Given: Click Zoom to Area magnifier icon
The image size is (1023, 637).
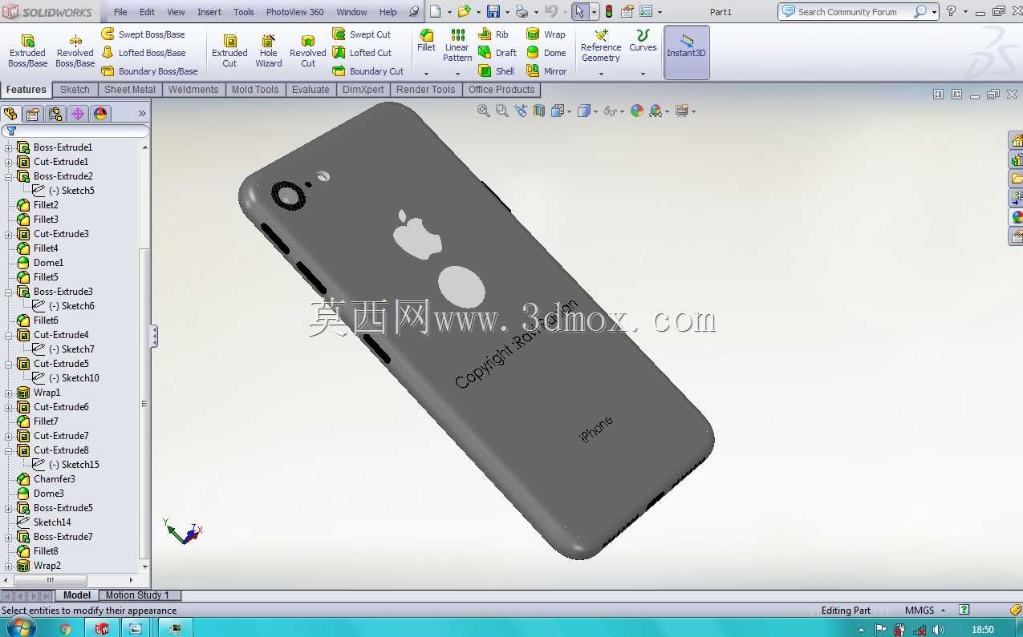Looking at the screenshot, I should [x=502, y=111].
